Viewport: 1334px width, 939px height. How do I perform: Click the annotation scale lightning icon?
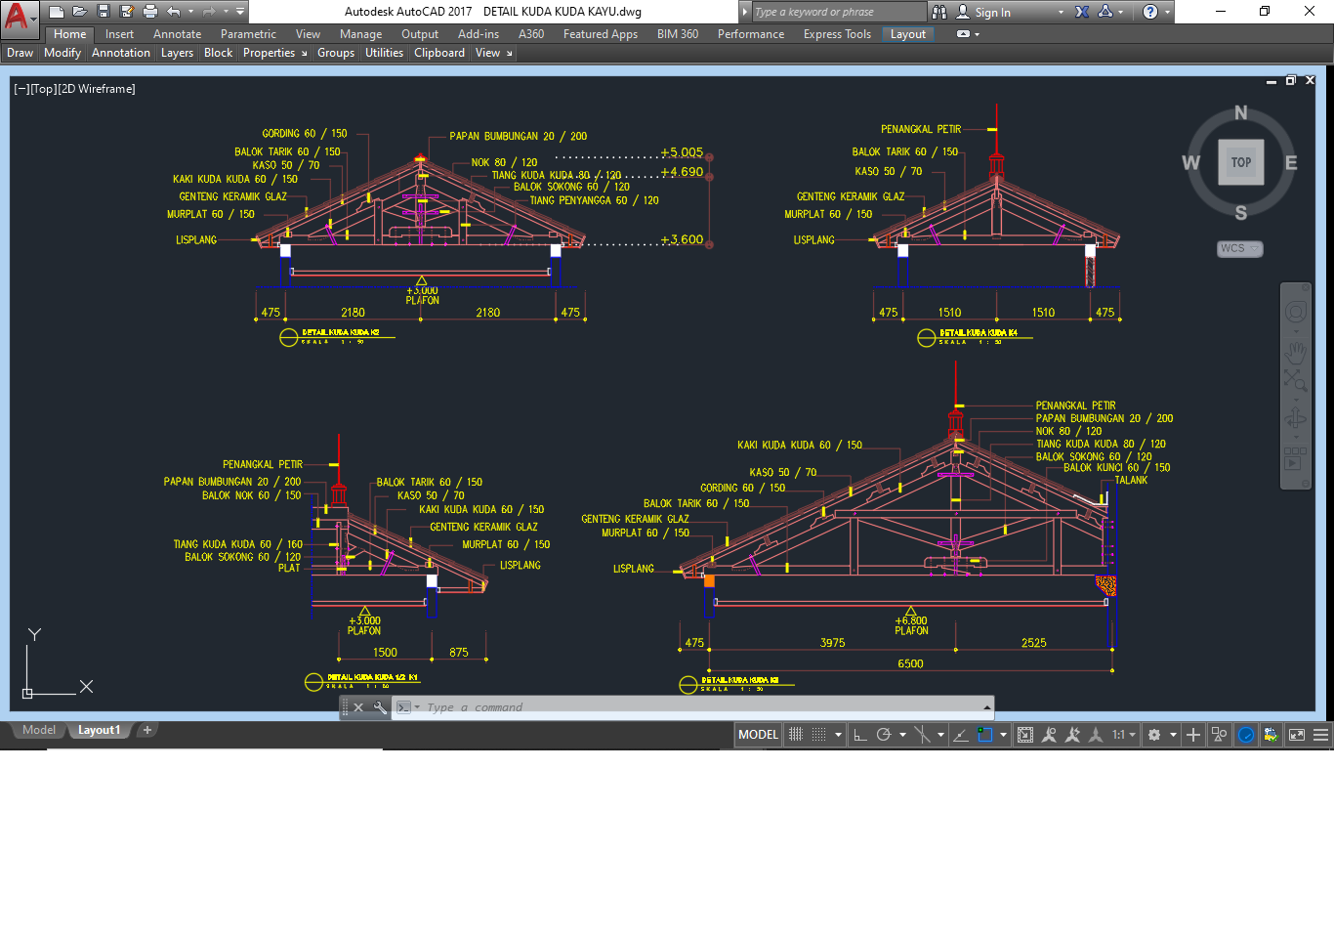coord(1073,735)
